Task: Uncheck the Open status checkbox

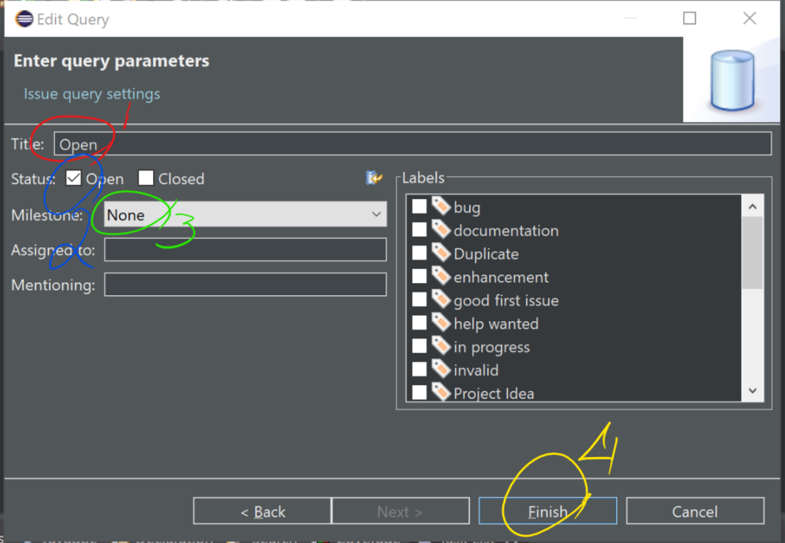Action: [x=73, y=177]
